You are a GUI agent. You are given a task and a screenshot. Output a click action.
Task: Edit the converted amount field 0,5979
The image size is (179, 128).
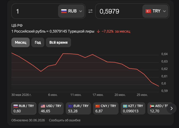click(119, 11)
